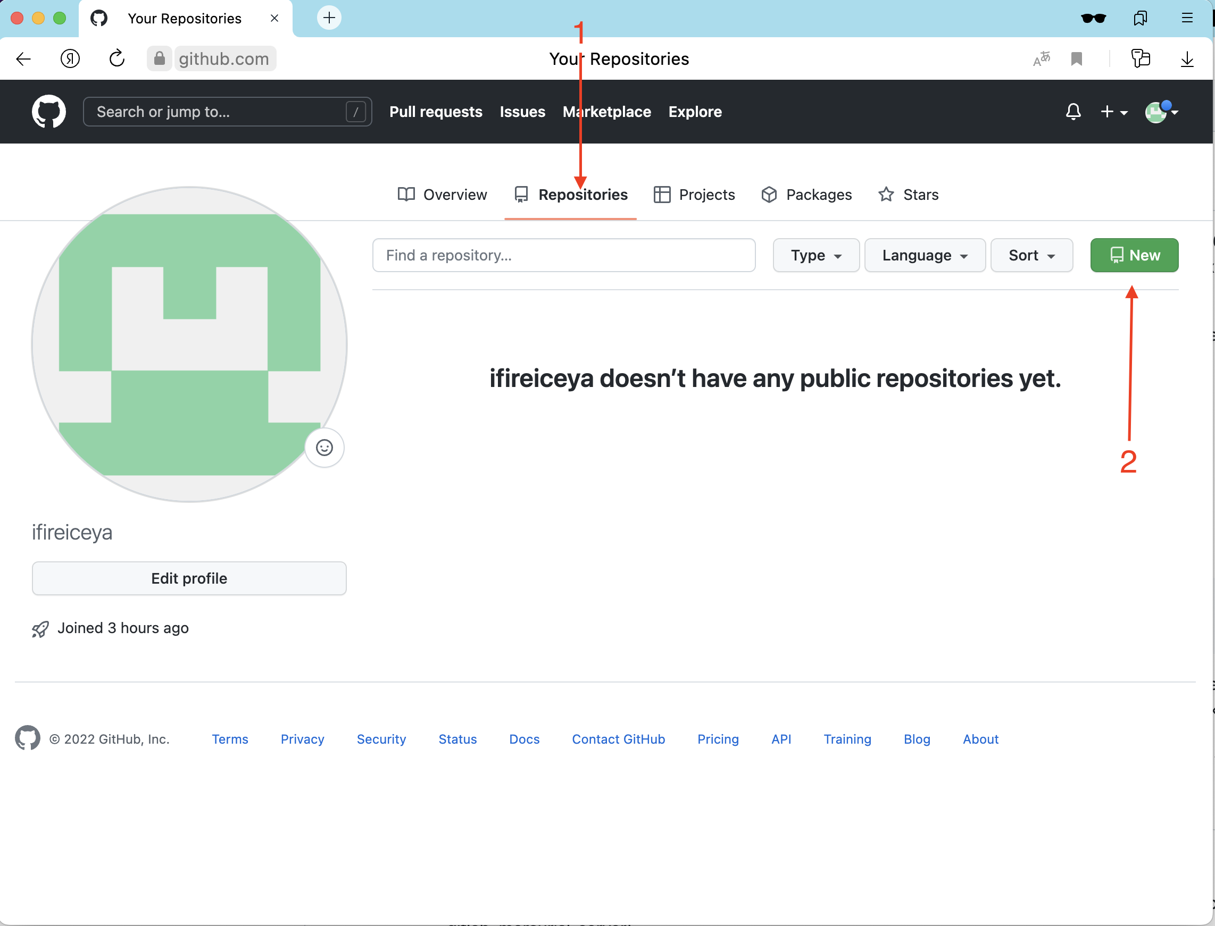
Task: Open the Pull requests link
Action: 436,112
